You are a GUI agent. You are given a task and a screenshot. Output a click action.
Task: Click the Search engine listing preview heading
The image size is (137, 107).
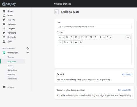(x=71, y=90)
